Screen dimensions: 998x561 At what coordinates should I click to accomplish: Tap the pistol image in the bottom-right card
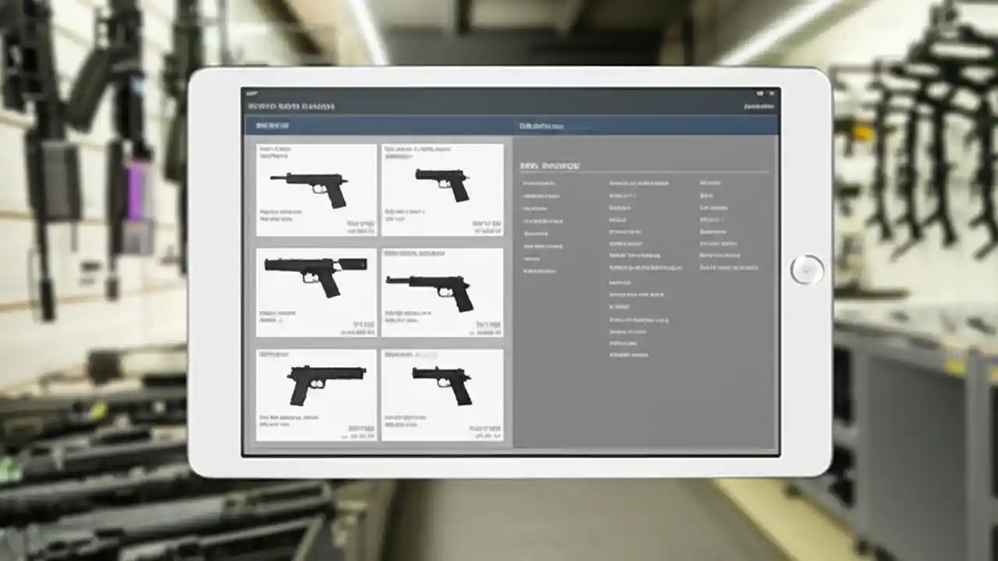[442, 383]
